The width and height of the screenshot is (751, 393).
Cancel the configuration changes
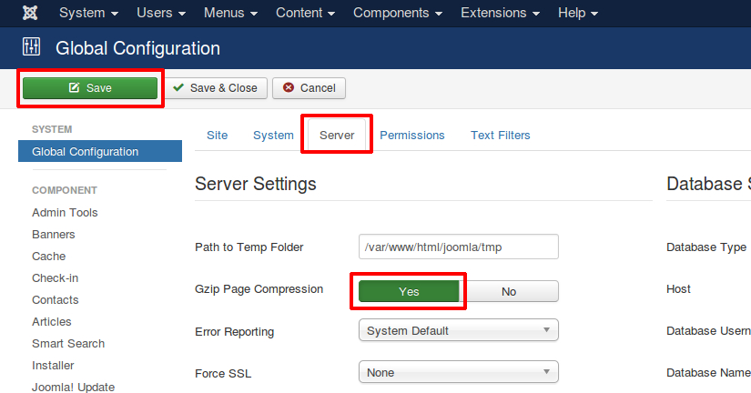tap(309, 88)
